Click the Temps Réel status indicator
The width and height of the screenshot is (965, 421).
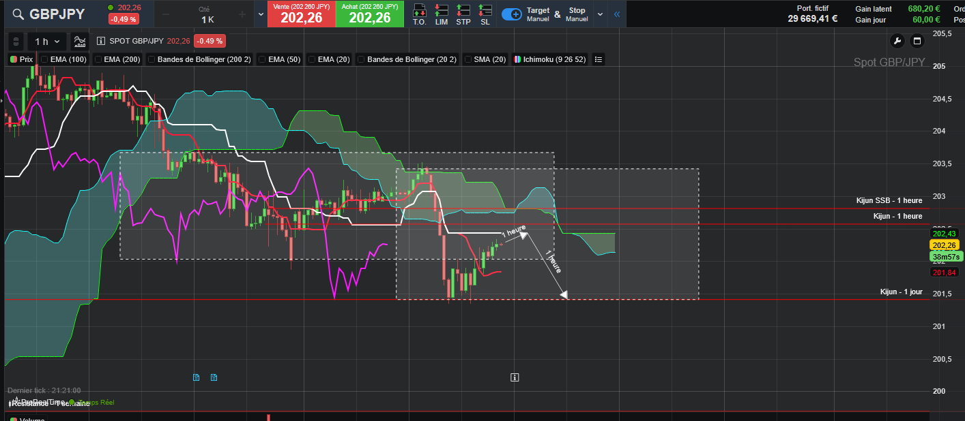coord(91,403)
